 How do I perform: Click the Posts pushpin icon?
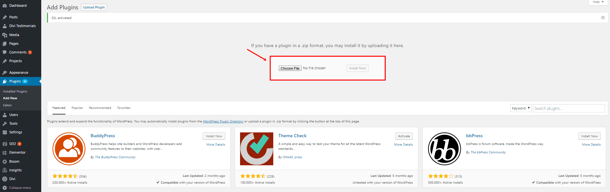point(5,17)
